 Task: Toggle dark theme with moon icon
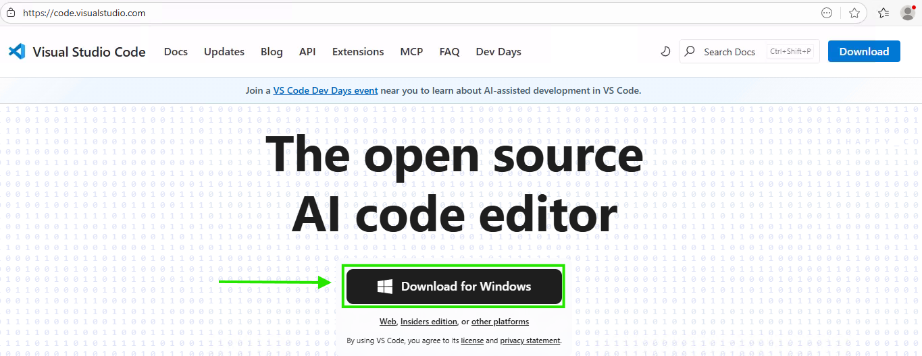(x=665, y=51)
